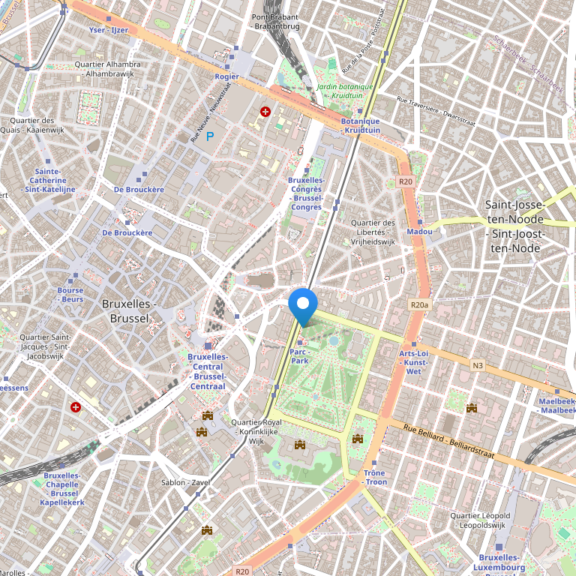Click the Yser - Ijzer station label

pos(109,30)
